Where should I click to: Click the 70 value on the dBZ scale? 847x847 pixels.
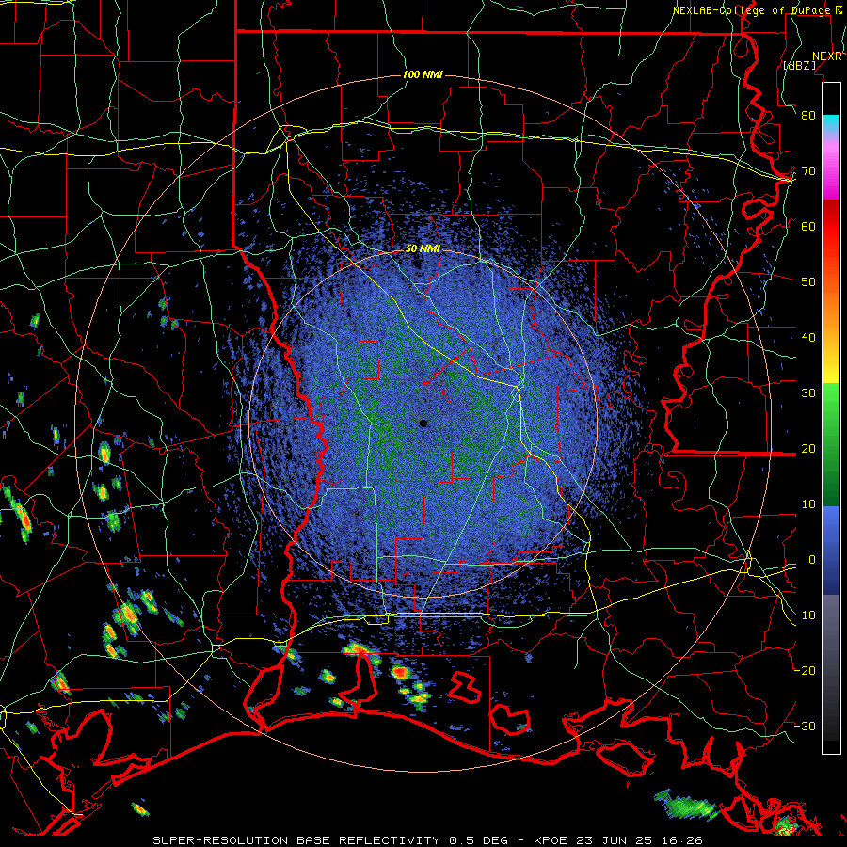pos(808,170)
